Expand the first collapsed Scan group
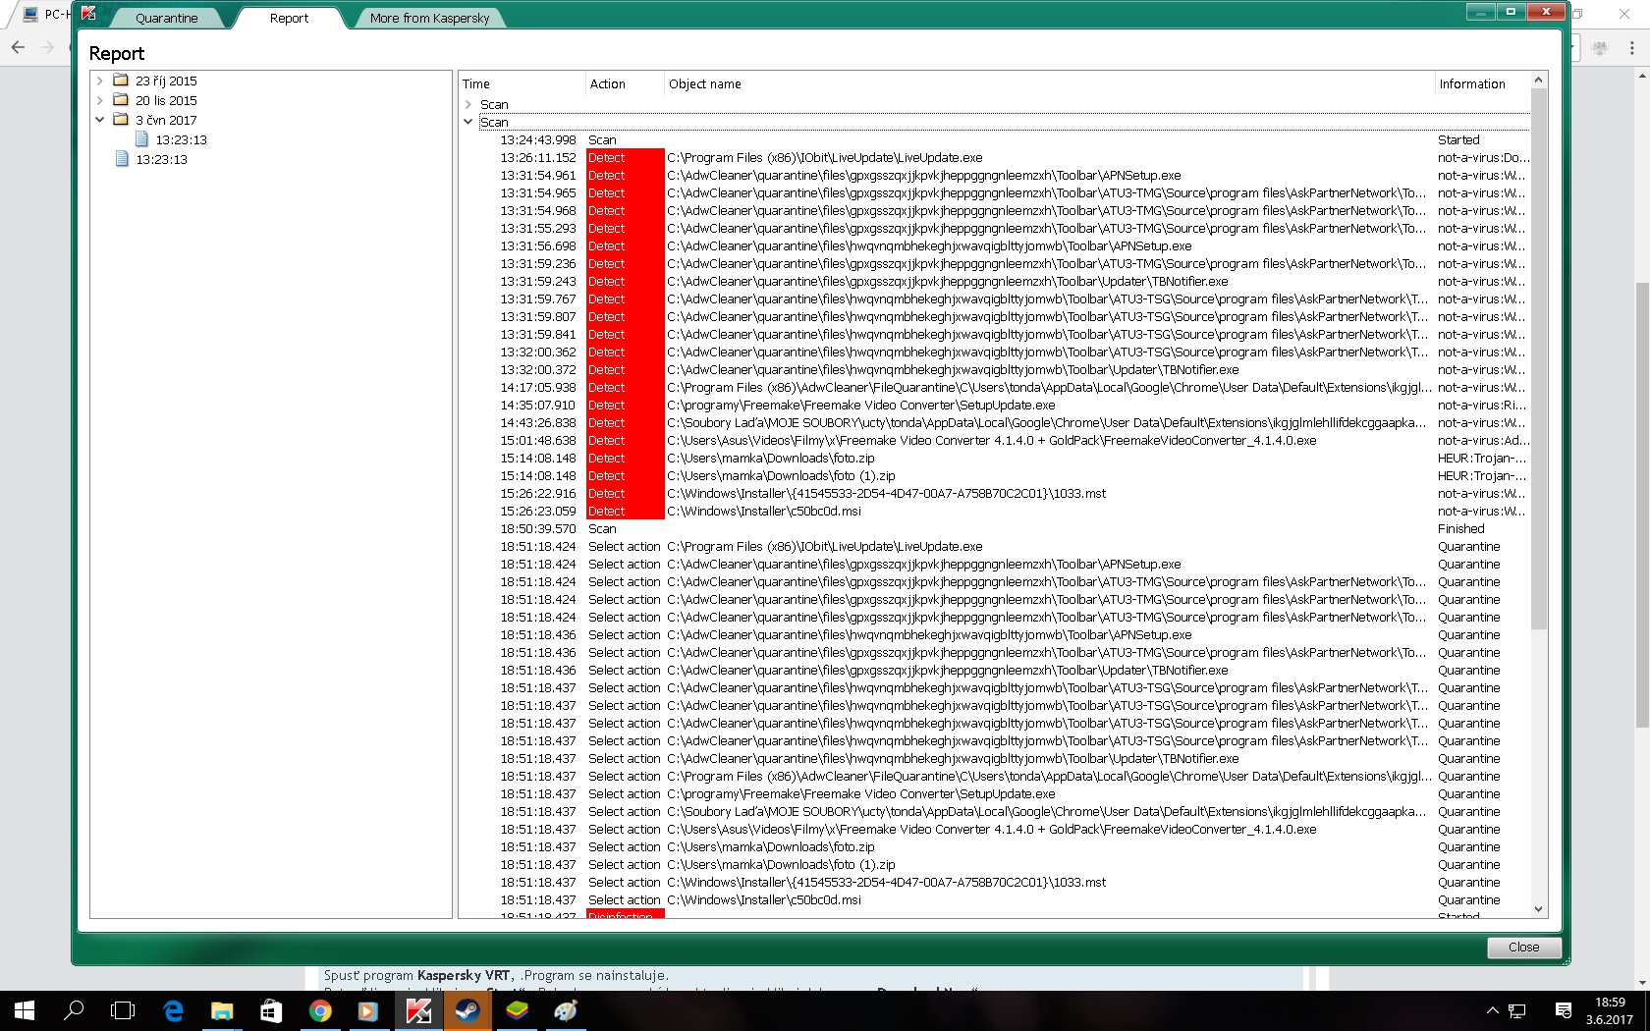 pyautogui.click(x=468, y=104)
